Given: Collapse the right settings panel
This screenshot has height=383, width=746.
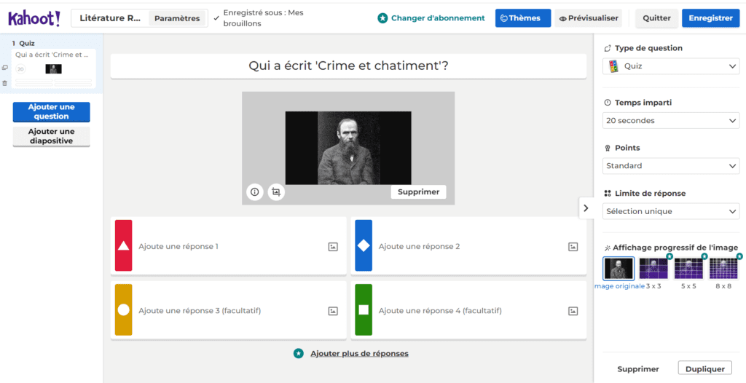Looking at the screenshot, I should tap(586, 208).
